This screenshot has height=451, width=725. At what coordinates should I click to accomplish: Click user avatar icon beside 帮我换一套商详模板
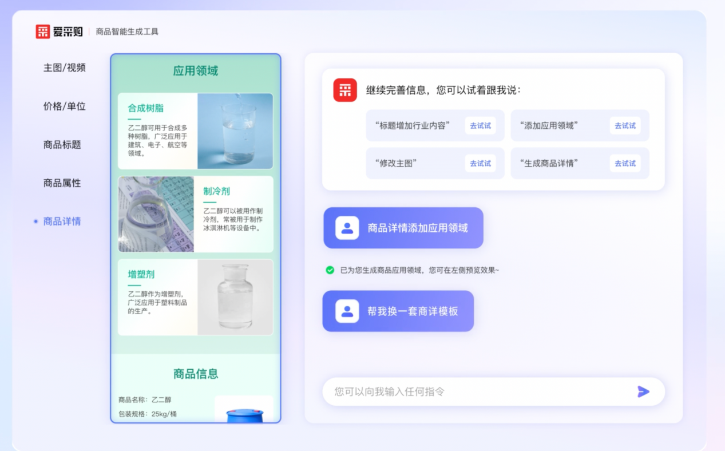coord(347,311)
